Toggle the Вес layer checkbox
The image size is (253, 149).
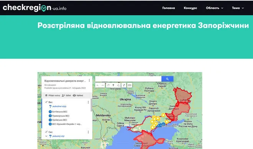(x=46, y=102)
